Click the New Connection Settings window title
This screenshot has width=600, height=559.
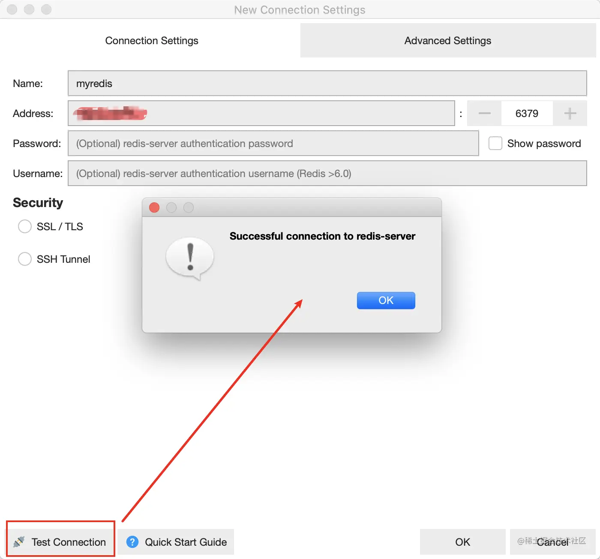300,9
